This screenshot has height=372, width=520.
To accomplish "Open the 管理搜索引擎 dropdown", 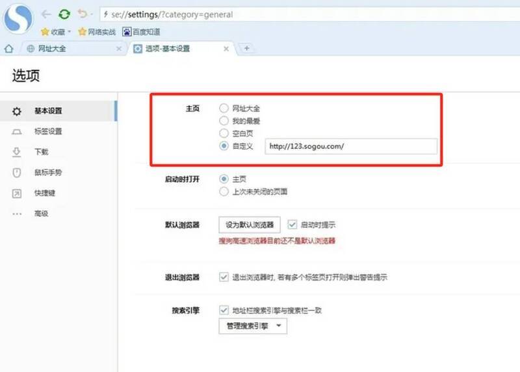I will point(253,326).
